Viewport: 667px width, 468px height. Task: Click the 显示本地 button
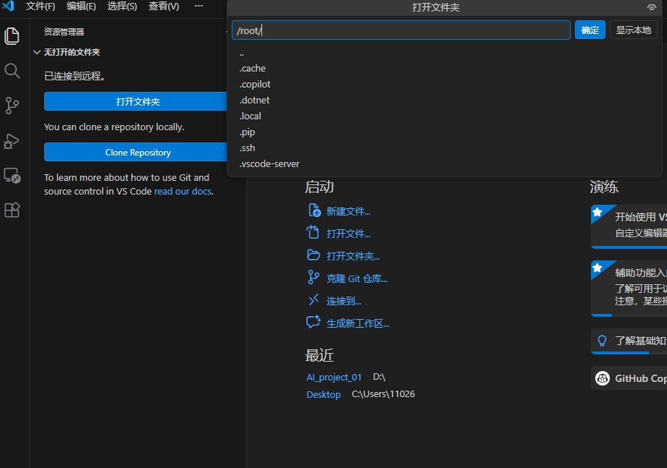click(x=633, y=30)
